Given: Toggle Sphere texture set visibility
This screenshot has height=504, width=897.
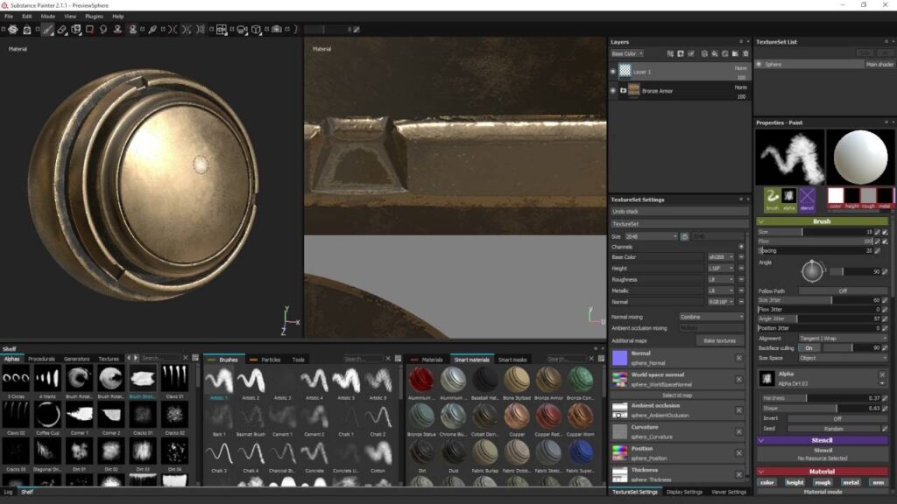Looking at the screenshot, I should point(759,65).
